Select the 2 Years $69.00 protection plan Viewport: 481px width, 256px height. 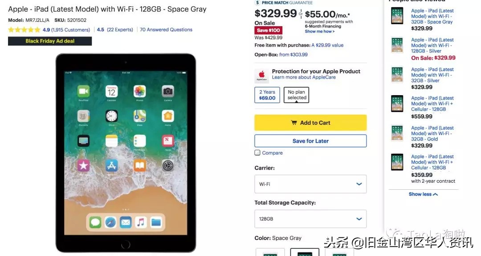[267, 95]
